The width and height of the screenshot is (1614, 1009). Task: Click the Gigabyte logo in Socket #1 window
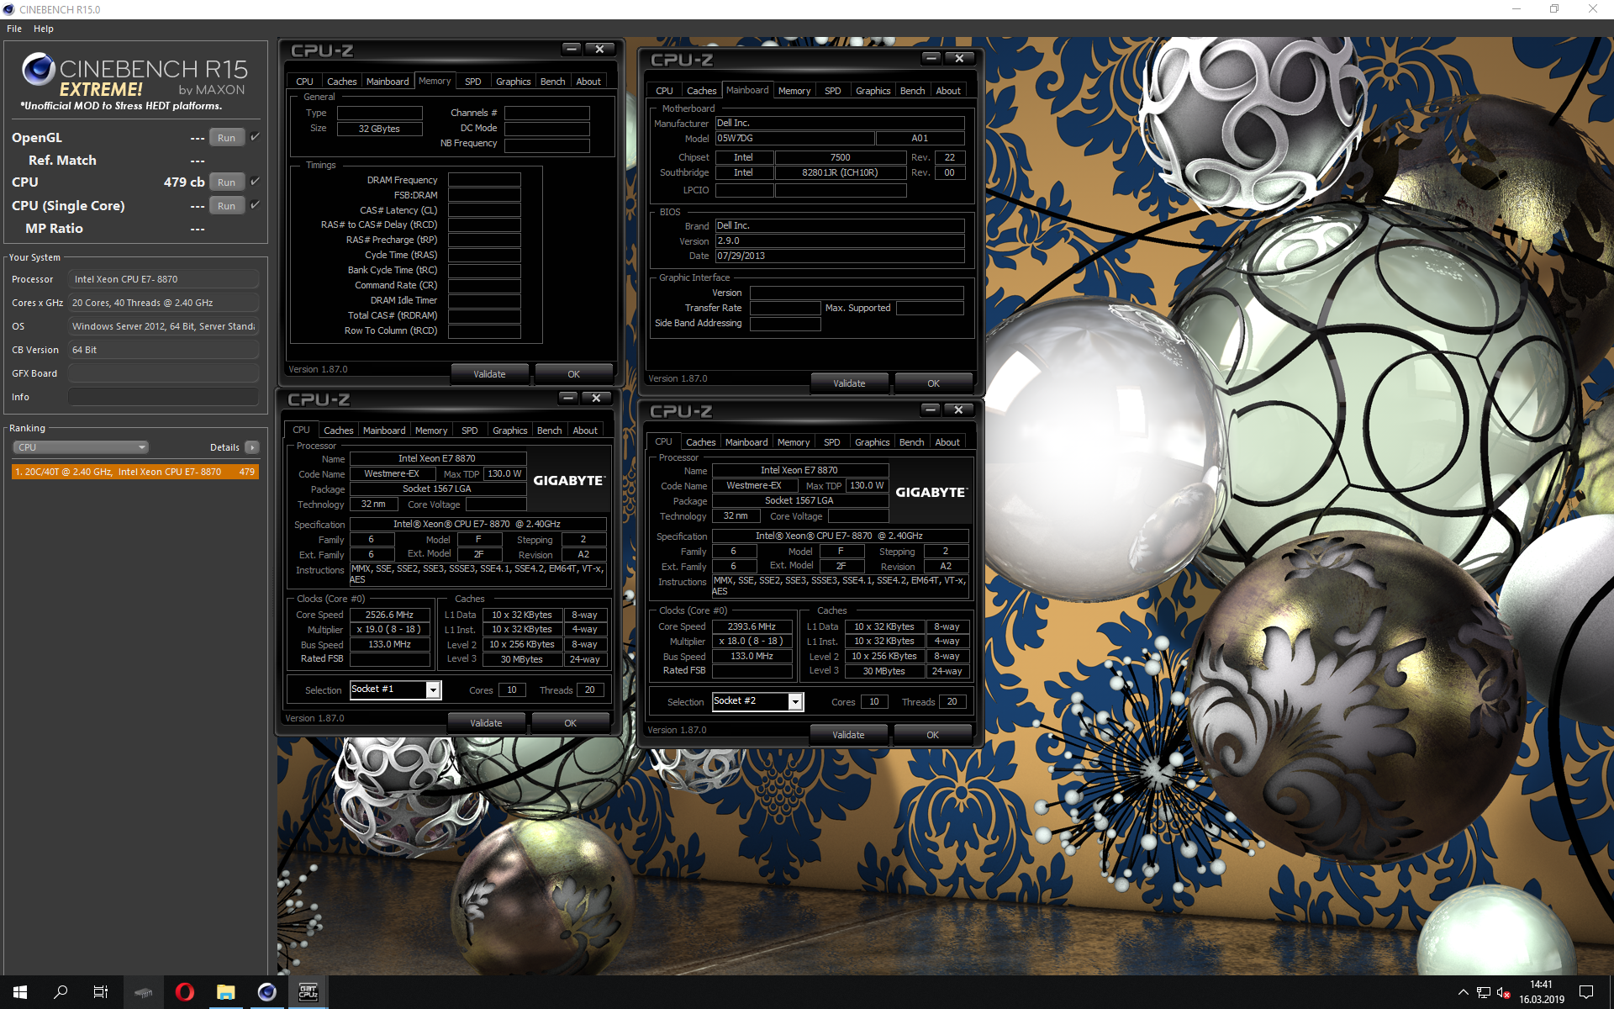[x=569, y=481]
